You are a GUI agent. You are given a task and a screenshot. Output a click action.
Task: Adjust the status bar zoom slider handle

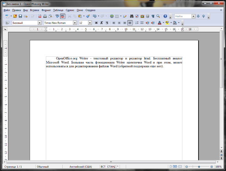point(199,167)
